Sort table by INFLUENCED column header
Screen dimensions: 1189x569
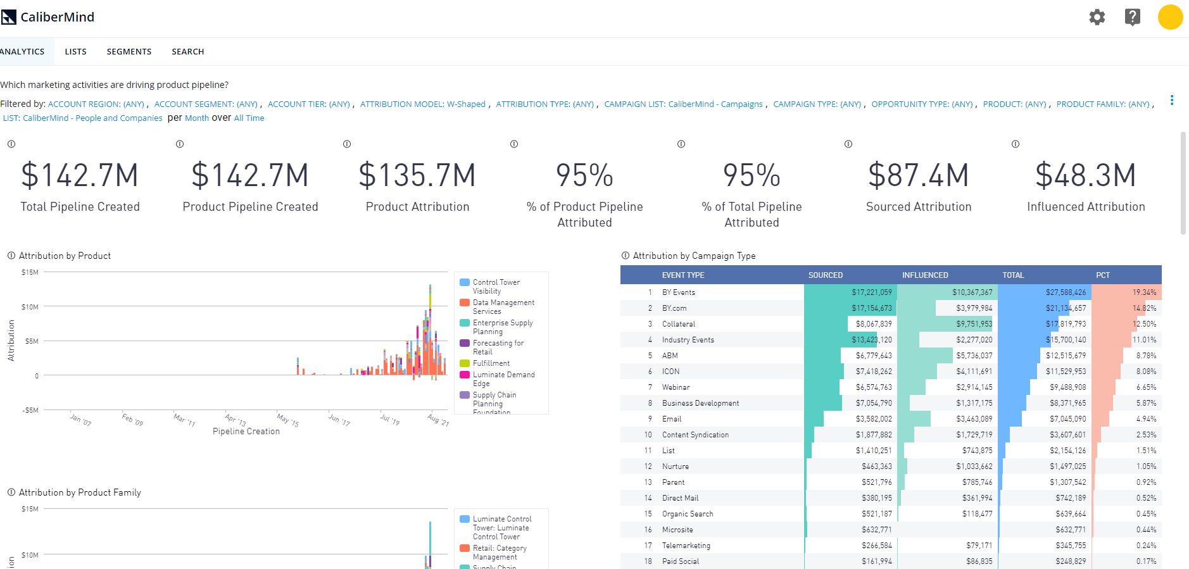pos(925,275)
